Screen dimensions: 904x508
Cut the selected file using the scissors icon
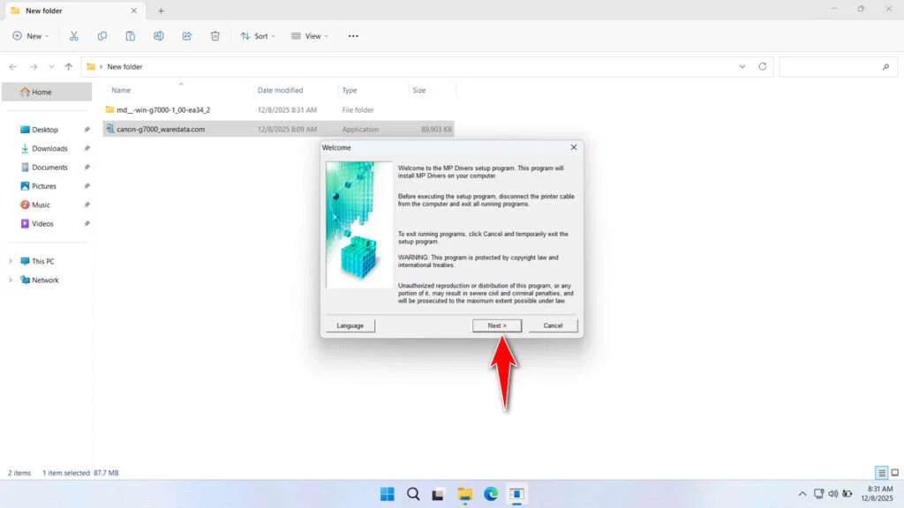[x=74, y=35]
